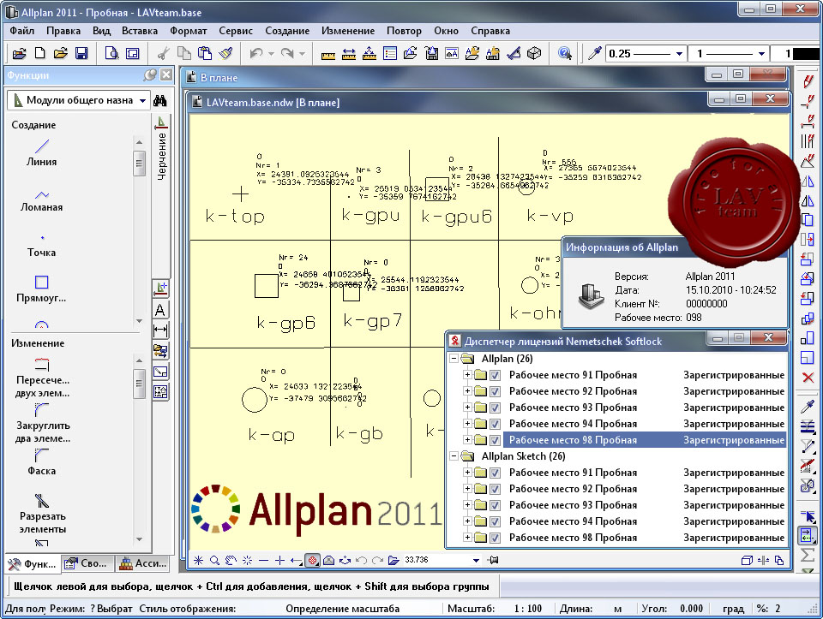Uncheck Allplan Рабочее место 92 Пробная checkbox
This screenshot has width=823, height=619.
click(x=495, y=391)
